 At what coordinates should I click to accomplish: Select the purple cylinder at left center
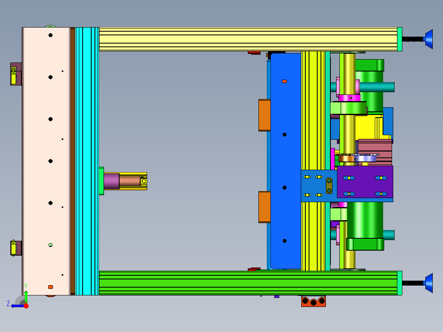pyautogui.click(x=111, y=181)
